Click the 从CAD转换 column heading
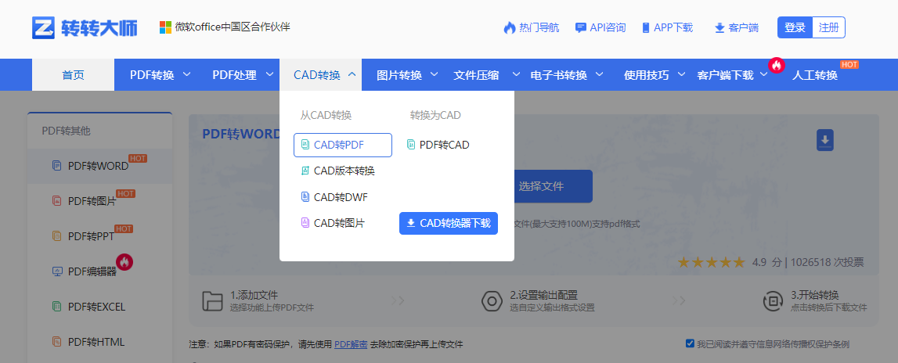The image size is (898, 363). click(x=325, y=115)
